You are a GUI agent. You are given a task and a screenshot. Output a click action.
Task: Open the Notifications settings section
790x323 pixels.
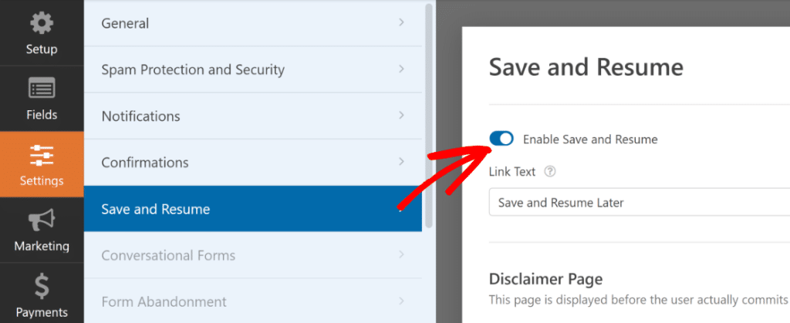coord(140,116)
